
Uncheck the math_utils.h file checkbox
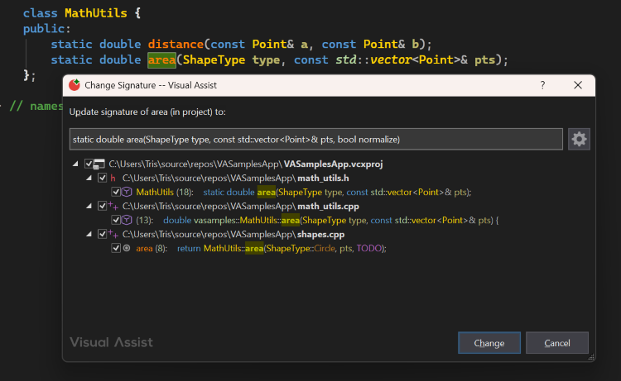click(x=102, y=178)
